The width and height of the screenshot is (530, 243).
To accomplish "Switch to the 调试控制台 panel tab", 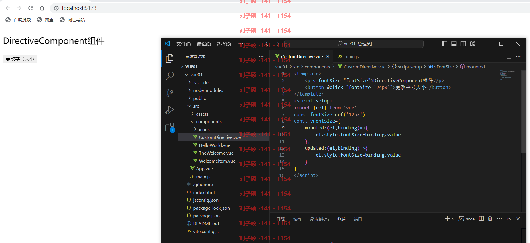I will click(319, 219).
